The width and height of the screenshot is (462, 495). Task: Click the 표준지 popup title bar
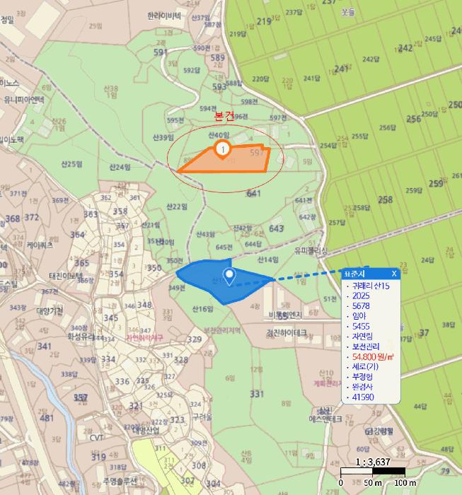point(361,273)
